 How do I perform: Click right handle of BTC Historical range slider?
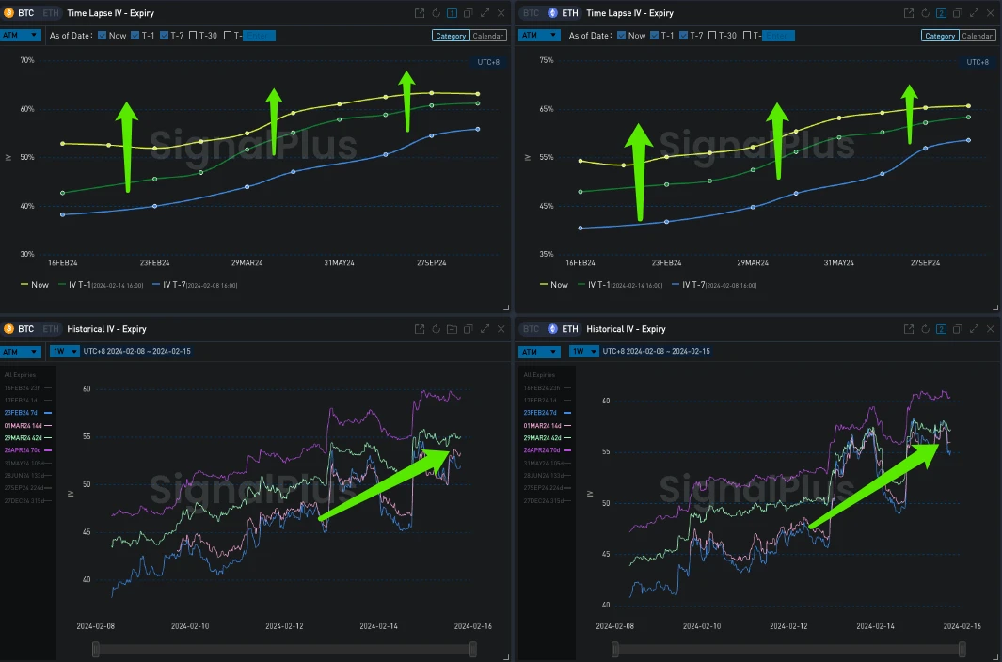(x=472, y=650)
